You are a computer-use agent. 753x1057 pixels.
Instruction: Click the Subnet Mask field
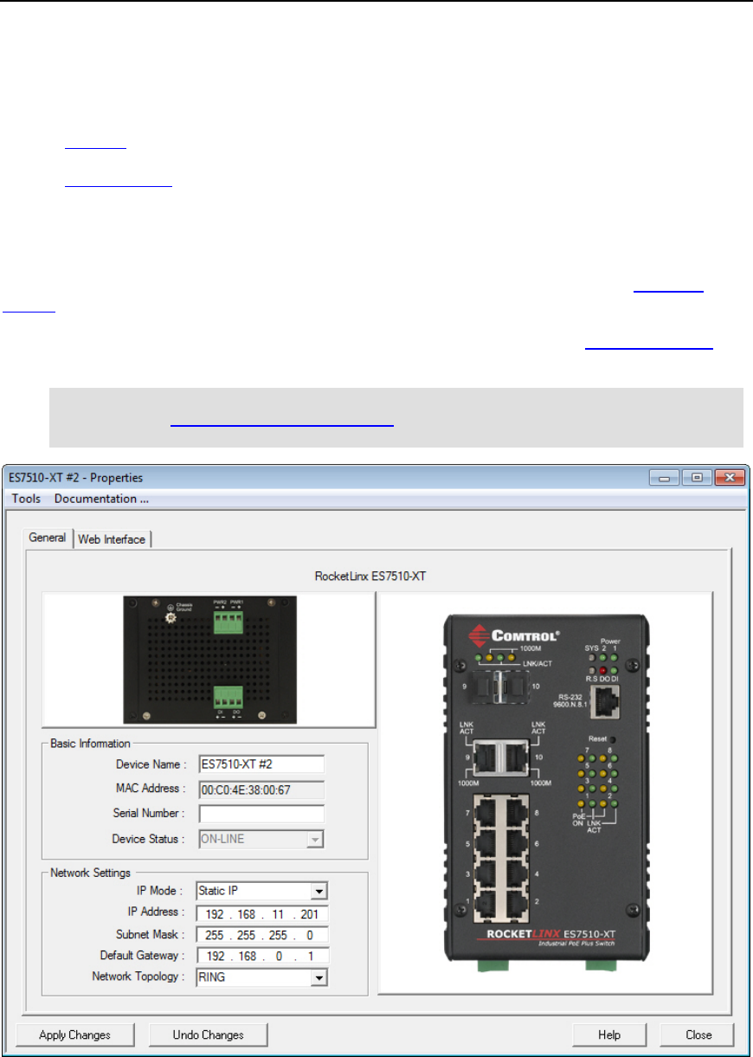(261, 934)
